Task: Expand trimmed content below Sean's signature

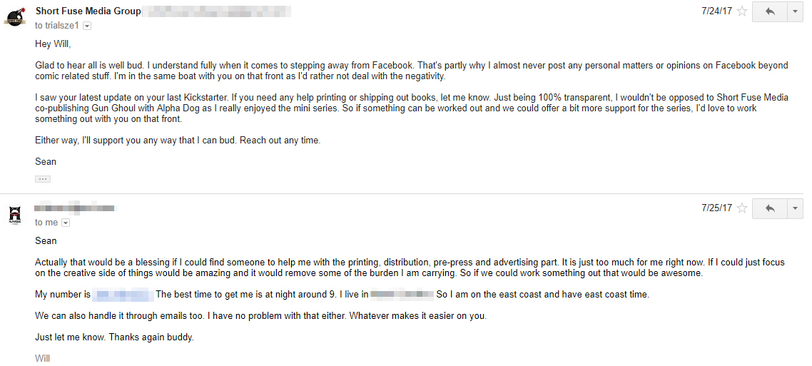Action: pyautogui.click(x=43, y=178)
